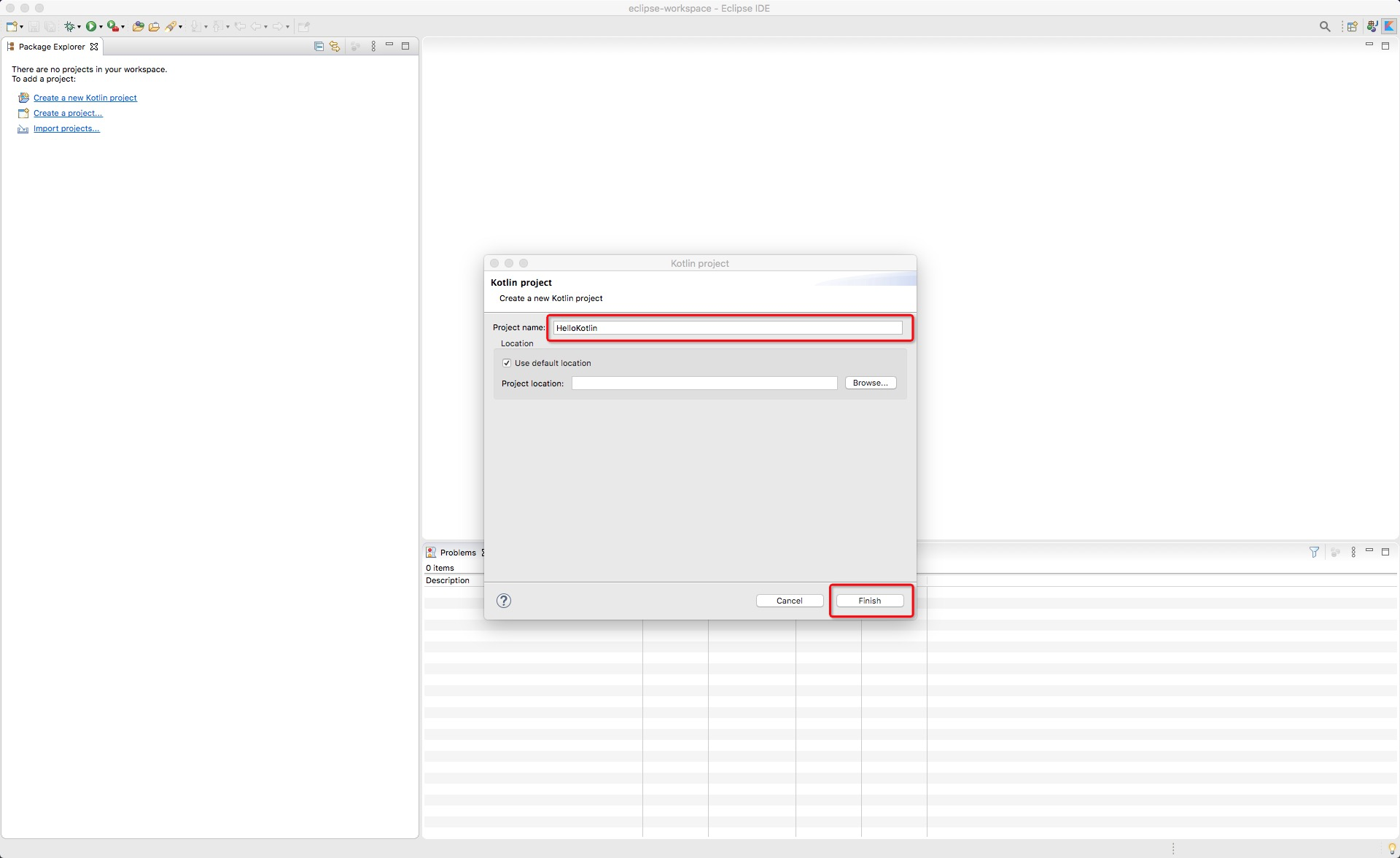1400x858 pixels.
Task: Click the Problems view filter icon
Action: (x=1314, y=553)
